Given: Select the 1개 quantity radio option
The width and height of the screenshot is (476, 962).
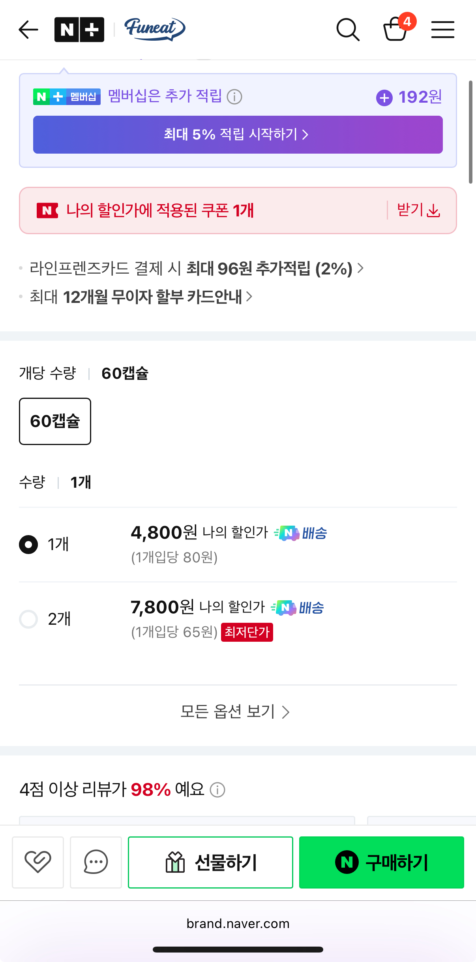Looking at the screenshot, I should (28, 545).
